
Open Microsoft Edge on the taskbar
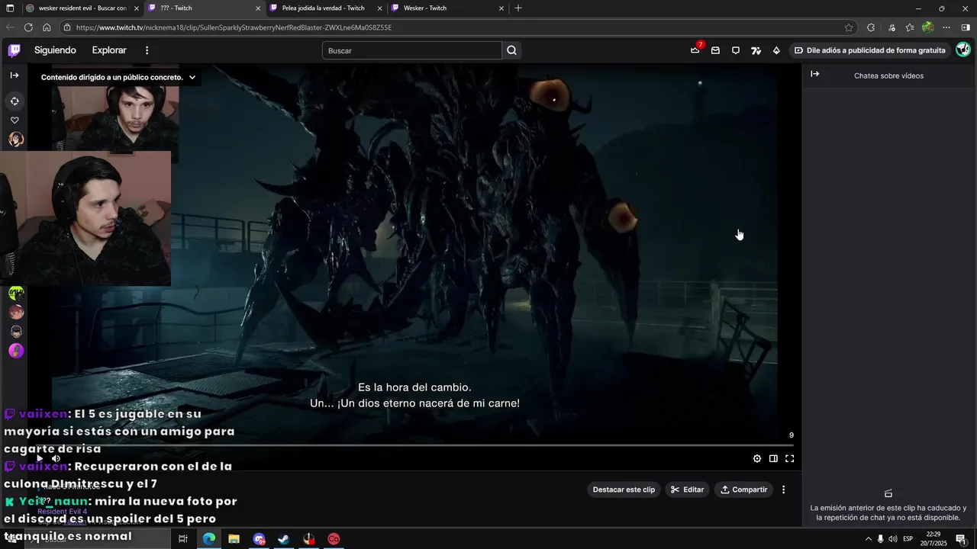pos(209,539)
